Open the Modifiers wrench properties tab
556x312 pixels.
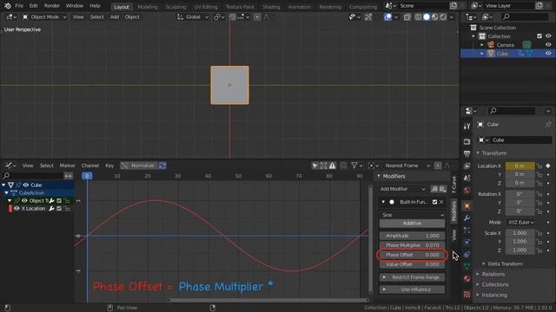tap(467, 218)
